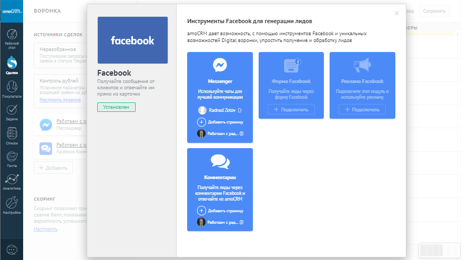Click Messenger source icon in sources list
The width and height of the screenshot is (461, 260).
click(x=46, y=125)
